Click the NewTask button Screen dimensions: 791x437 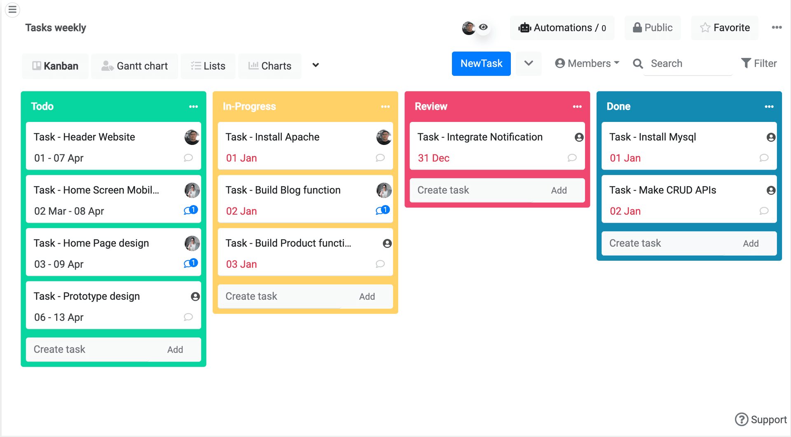(481, 63)
